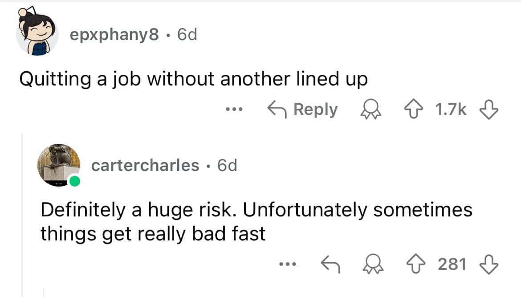Select the "Quitting a job" comment text

(x=193, y=79)
